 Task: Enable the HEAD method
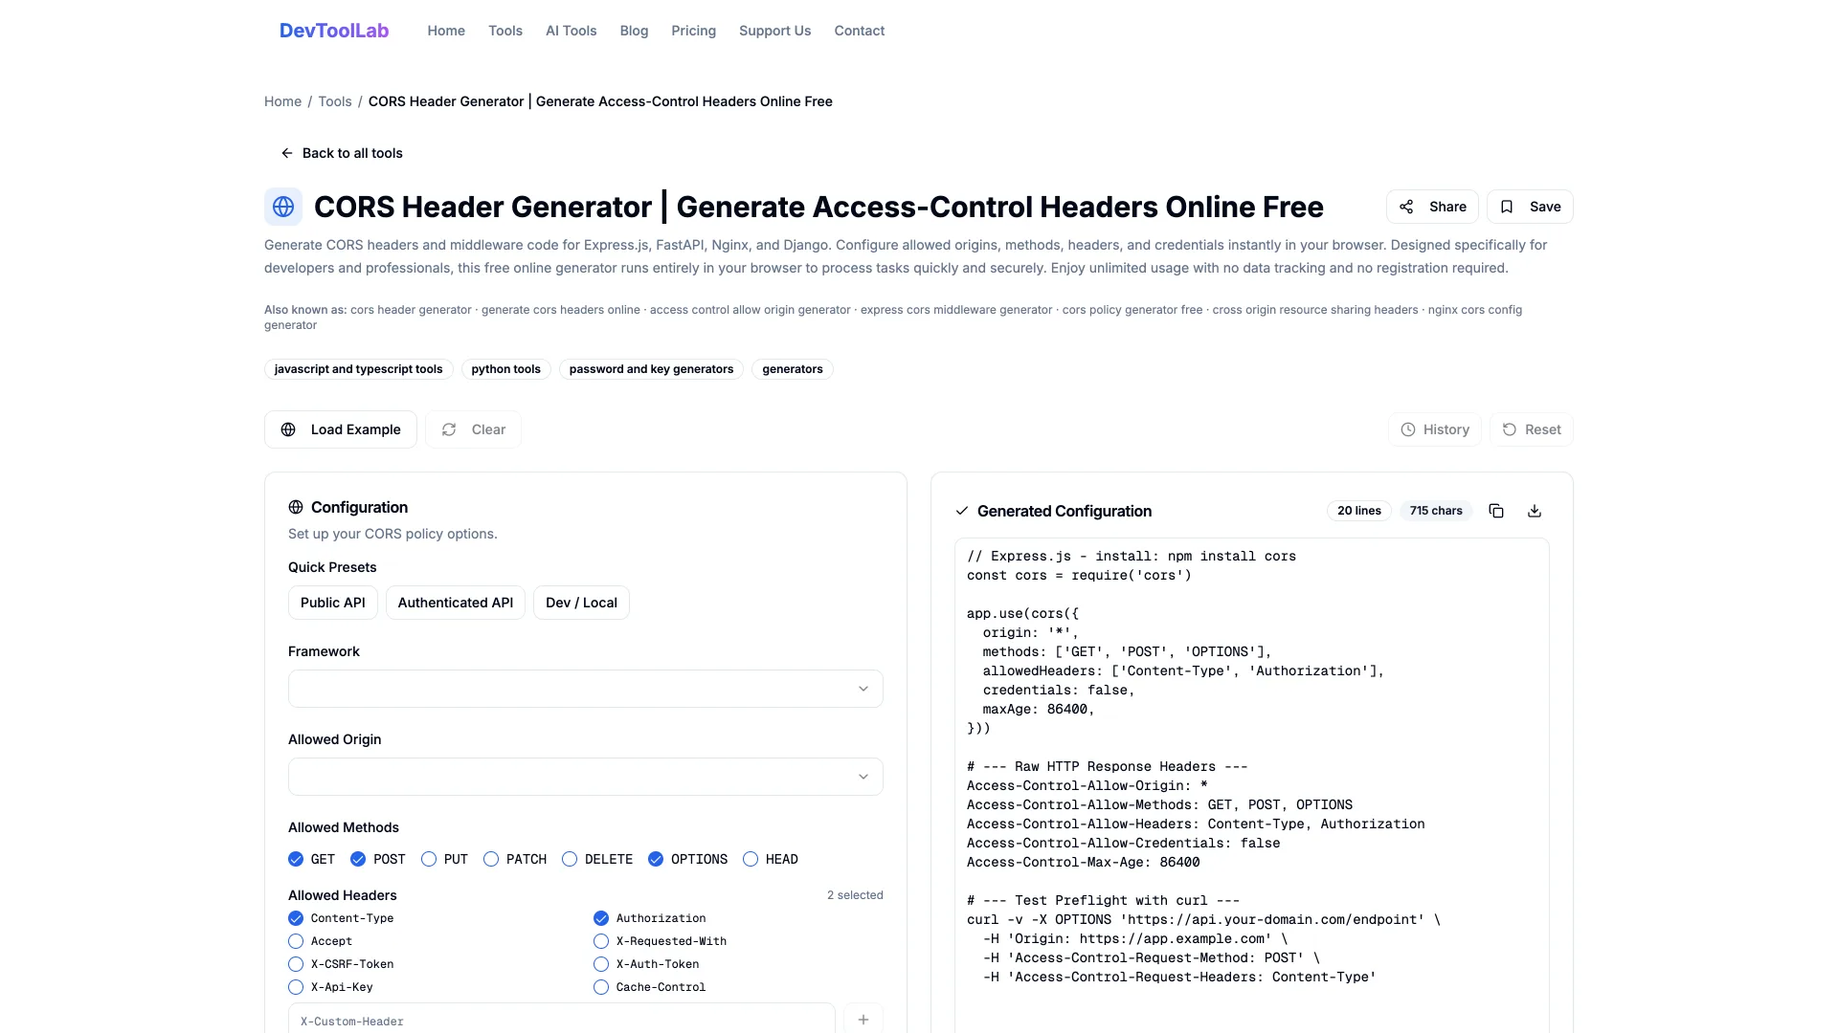(751, 859)
